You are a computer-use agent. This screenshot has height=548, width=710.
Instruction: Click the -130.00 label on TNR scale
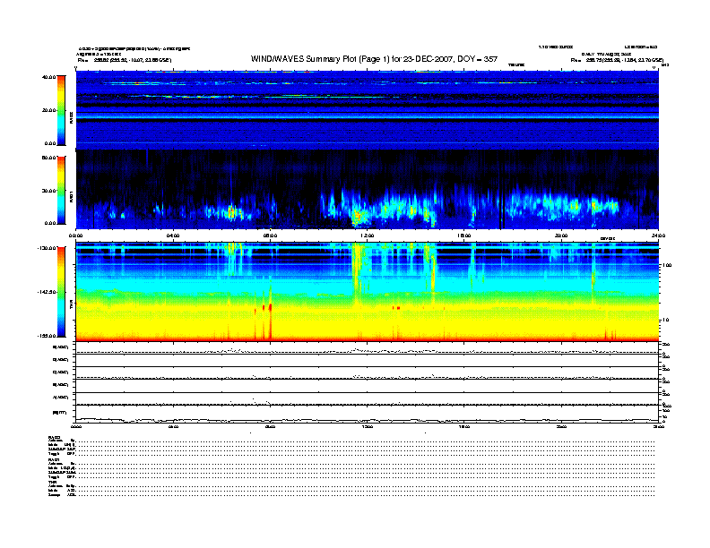pos(47,248)
